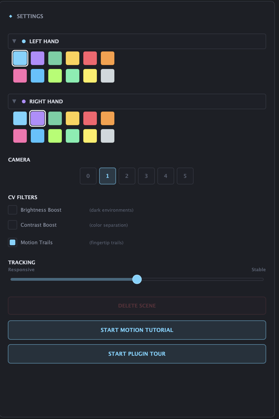Screen dimensions: 279x419
Task: Choose camera 3
Action: point(146,176)
